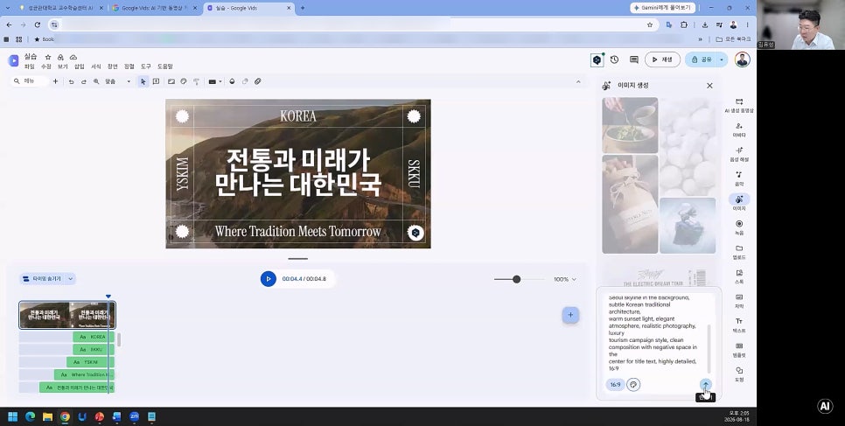Select the Image (이미지) sidebar tool
Image resolution: width=845 pixels, height=426 pixels.
click(x=739, y=203)
